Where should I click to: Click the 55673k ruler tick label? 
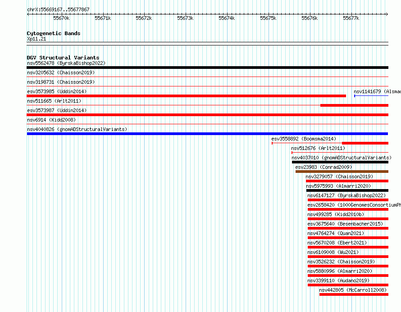[x=185, y=18]
